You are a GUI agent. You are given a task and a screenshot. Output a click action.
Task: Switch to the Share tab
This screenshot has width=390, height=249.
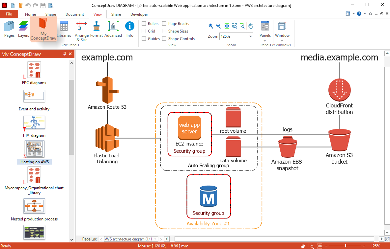point(116,14)
